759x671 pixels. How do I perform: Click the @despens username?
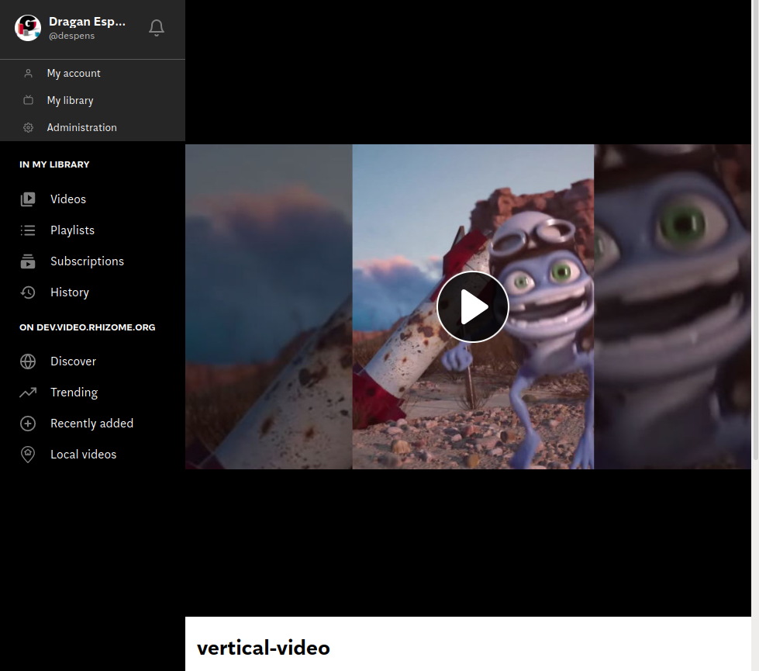(71, 36)
